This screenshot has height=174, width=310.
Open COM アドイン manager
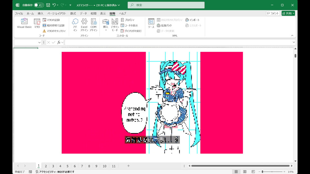pos(93,25)
